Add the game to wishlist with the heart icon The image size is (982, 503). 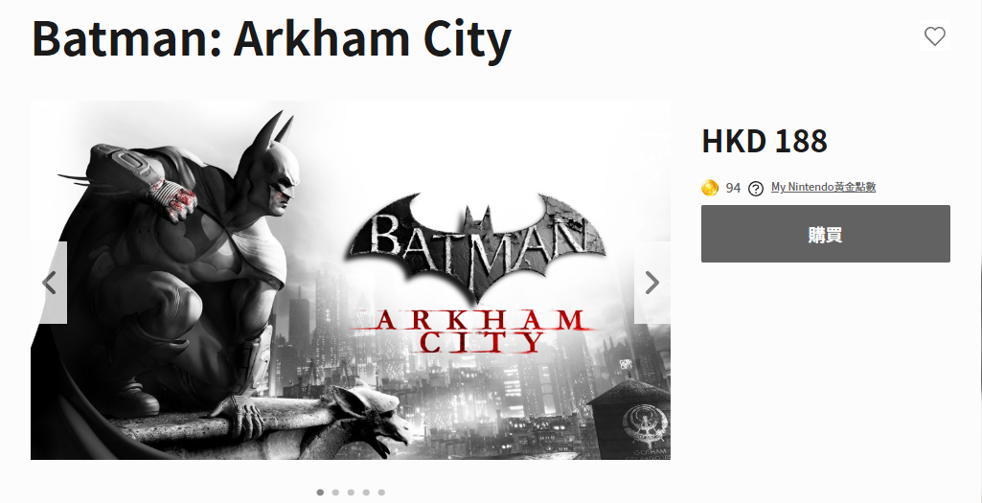point(934,36)
